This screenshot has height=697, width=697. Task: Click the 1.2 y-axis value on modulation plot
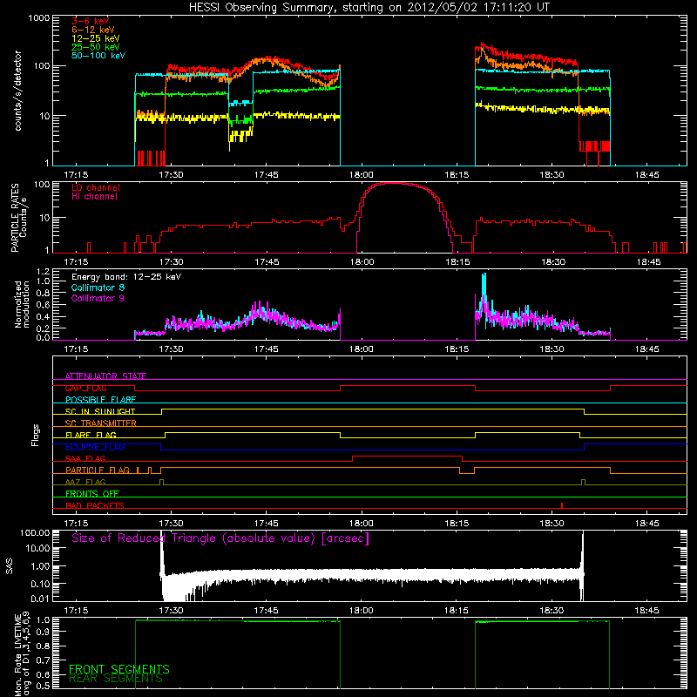click(43, 272)
